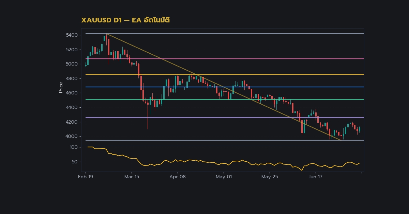This screenshot has height=214, width=409.
Task: Select the top gray line near 5420
Action: (225, 34)
